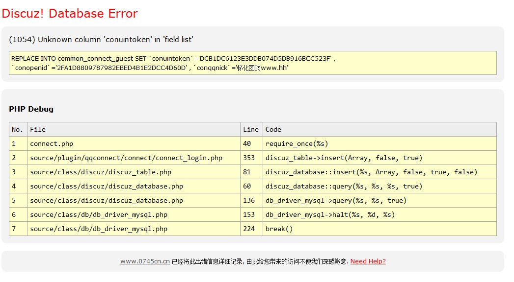Click the File column header
Screen dimensions: 514x282
coord(134,129)
